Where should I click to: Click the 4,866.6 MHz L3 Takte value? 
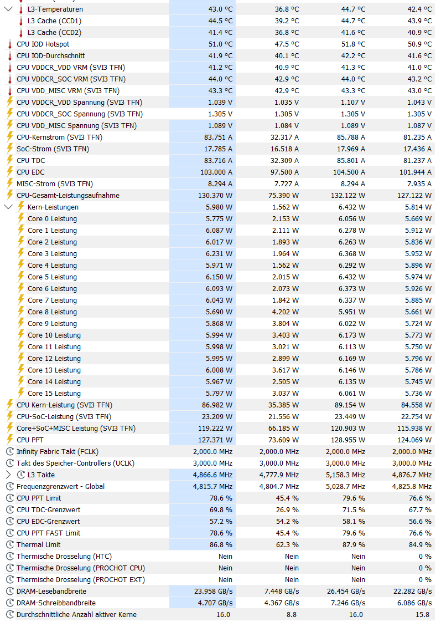(213, 475)
